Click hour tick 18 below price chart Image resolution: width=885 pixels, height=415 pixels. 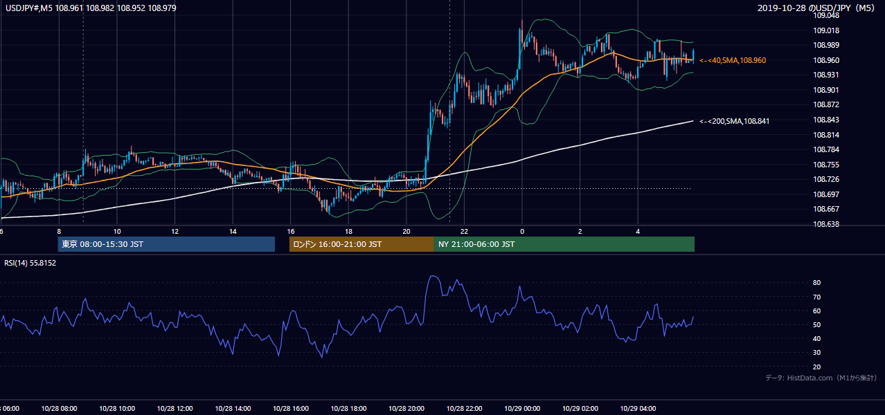tap(348, 232)
